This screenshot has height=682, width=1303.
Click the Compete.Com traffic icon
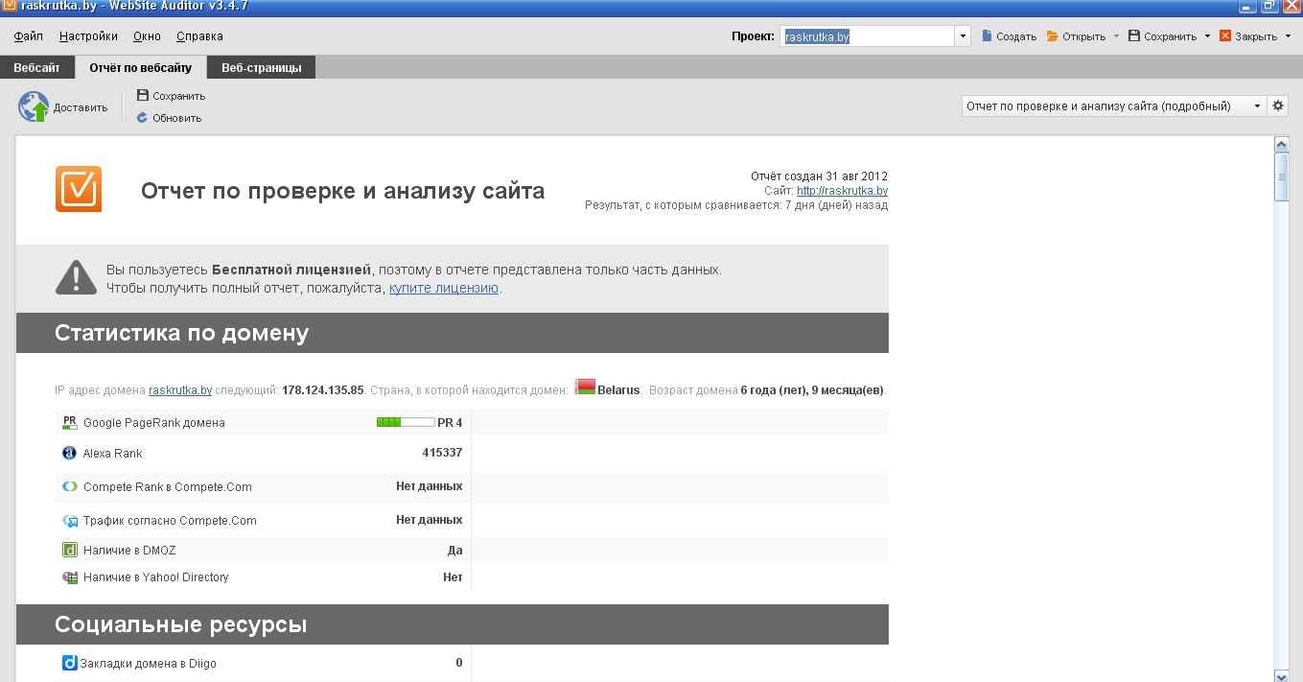coord(69,521)
